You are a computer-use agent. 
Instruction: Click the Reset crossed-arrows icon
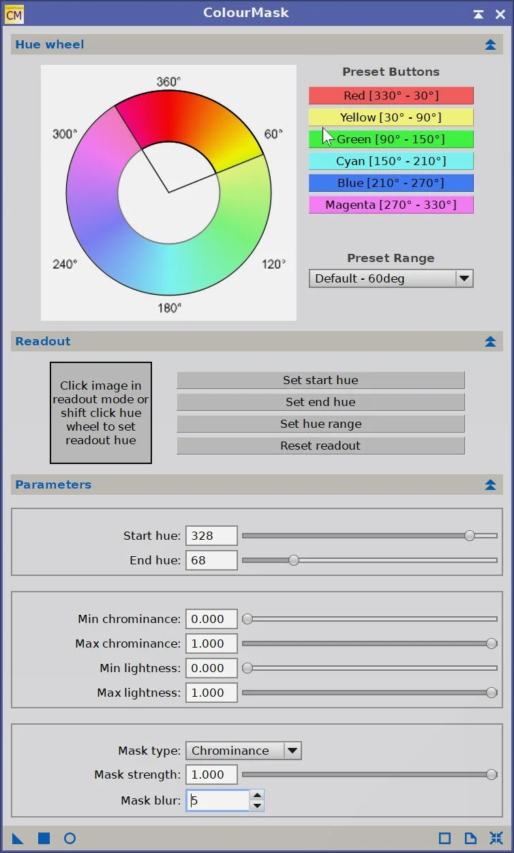[x=496, y=839]
